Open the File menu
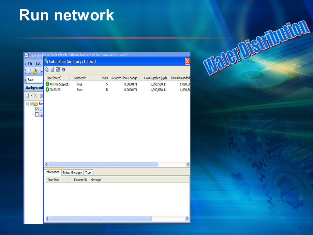 click(30, 64)
